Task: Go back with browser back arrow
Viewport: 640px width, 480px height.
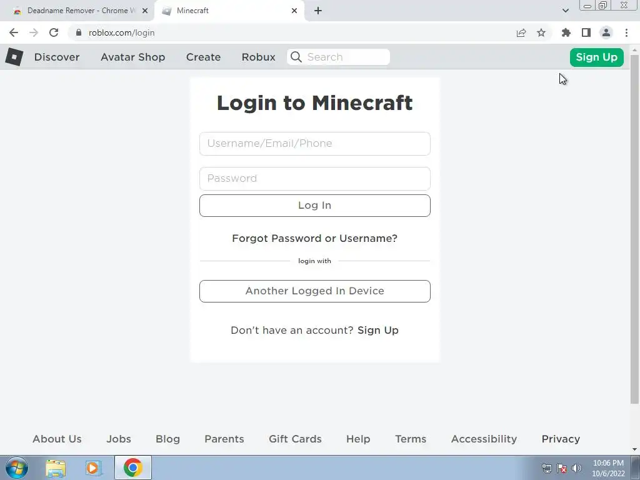Action: (14, 32)
